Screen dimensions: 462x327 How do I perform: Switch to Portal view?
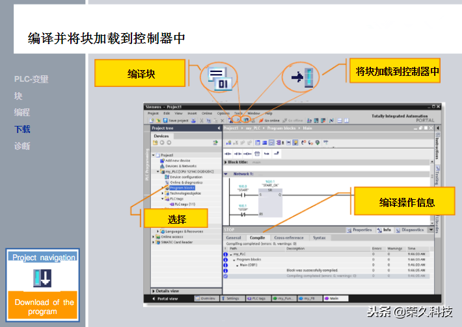pos(165,299)
